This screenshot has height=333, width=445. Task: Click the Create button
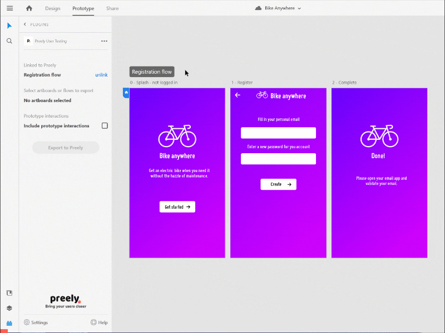click(279, 184)
